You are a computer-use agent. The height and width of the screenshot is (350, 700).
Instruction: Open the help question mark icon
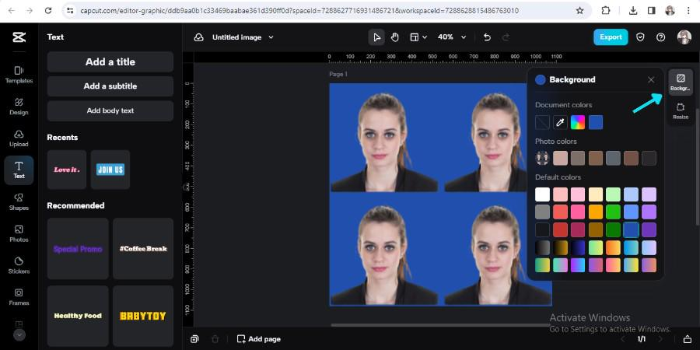(660, 37)
